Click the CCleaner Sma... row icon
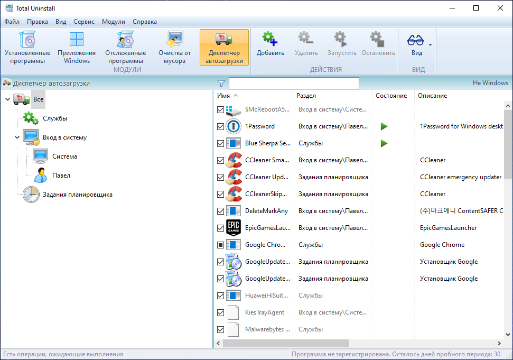 (x=234, y=160)
